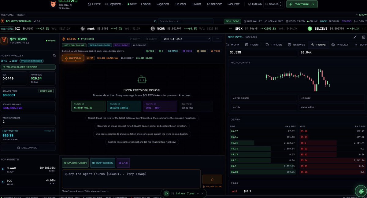Click the floating green assistant icon

pyautogui.click(x=361, y=191)
